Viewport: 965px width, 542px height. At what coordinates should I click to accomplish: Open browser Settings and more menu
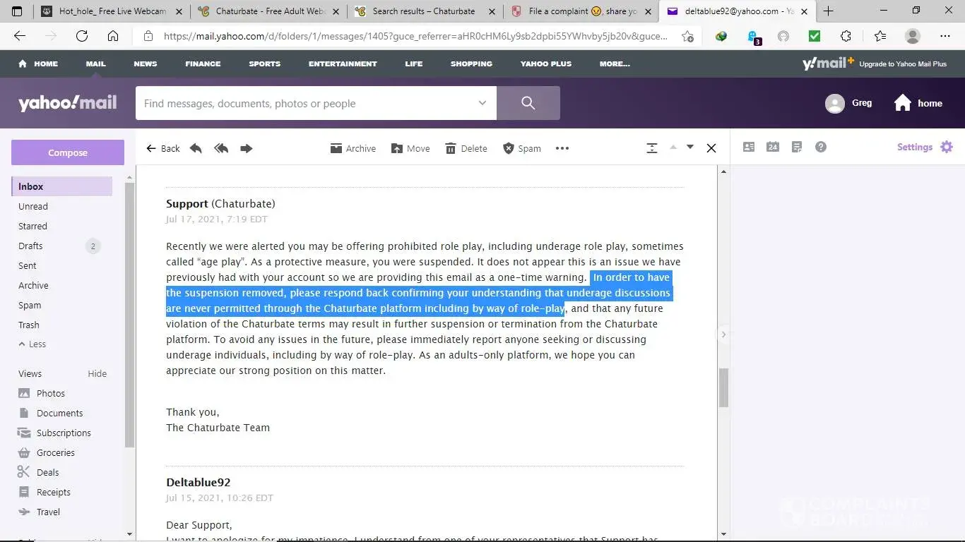click(945, 36)
